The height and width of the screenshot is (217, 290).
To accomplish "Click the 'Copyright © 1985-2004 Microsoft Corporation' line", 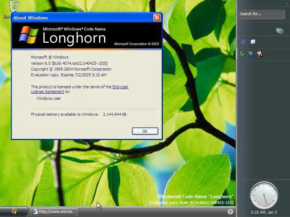I will click(71, 69).
